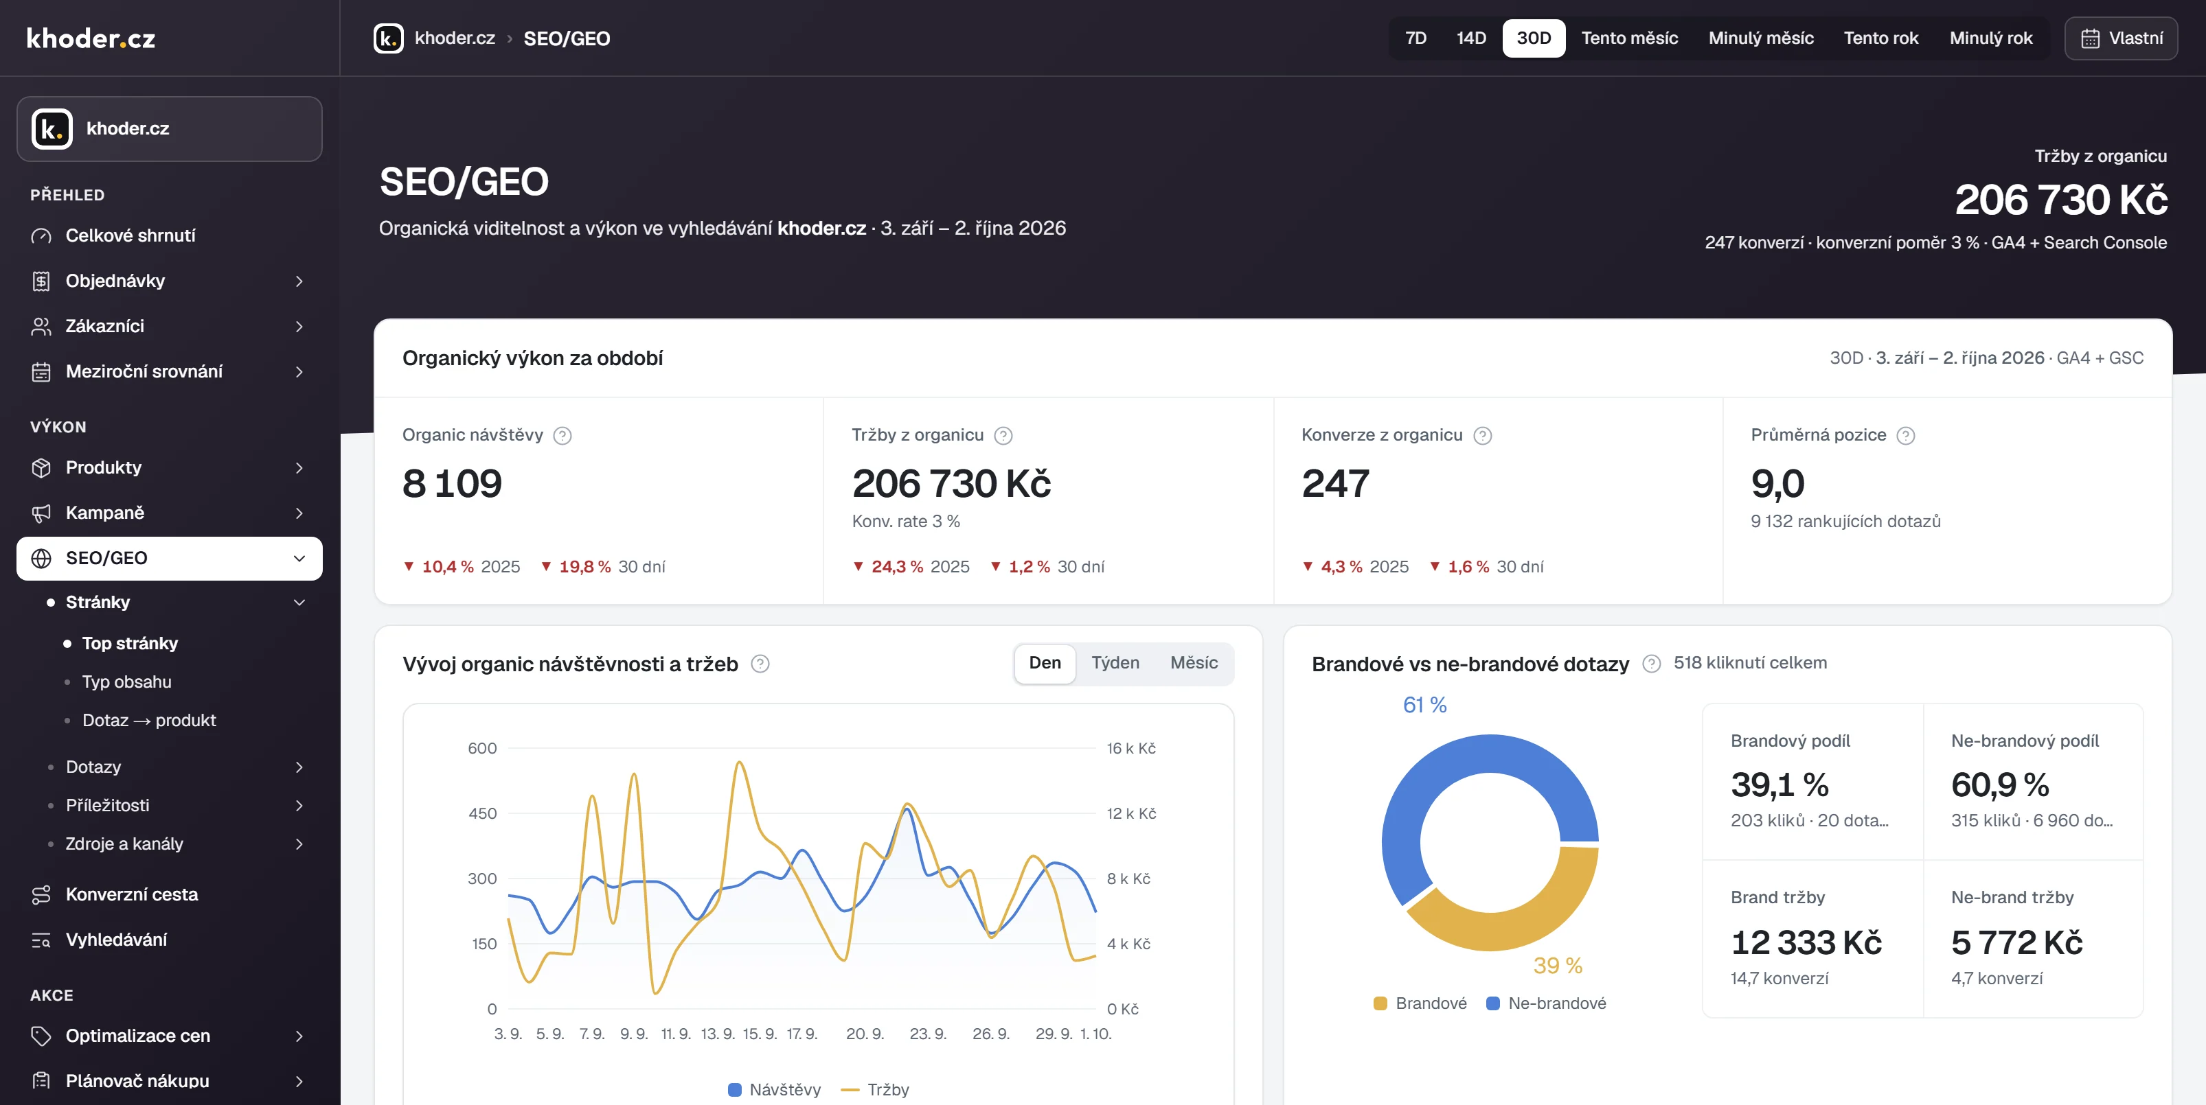Viewport: 2206px width, 1105px height.
Task: Open the khoder.cz store selector
Action: 170,129
